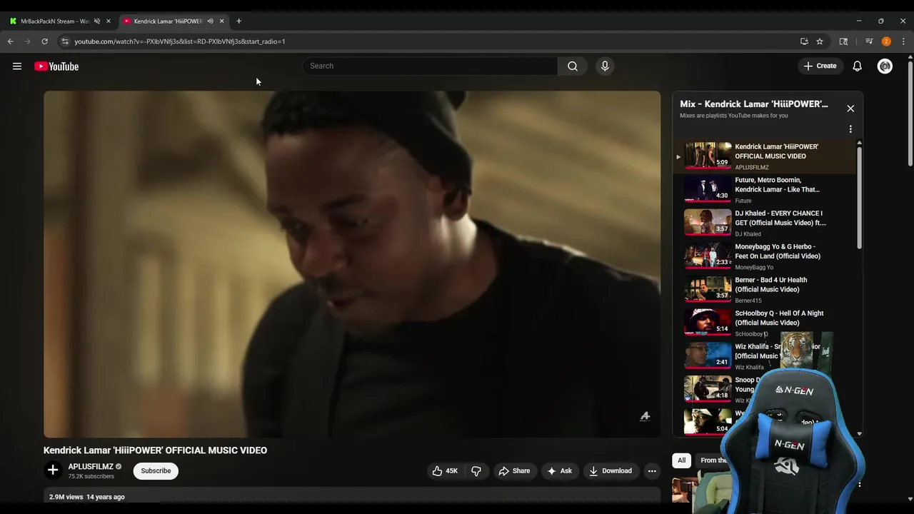Click the video player area
914x514 pixels.
[352, 264]
